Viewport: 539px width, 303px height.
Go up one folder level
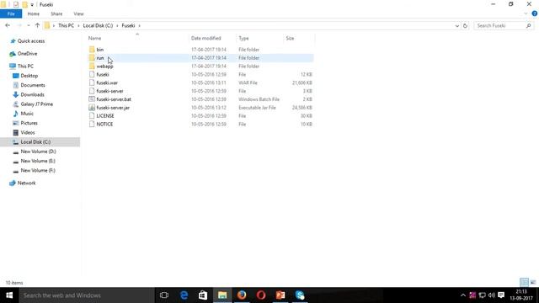[37, 25]
